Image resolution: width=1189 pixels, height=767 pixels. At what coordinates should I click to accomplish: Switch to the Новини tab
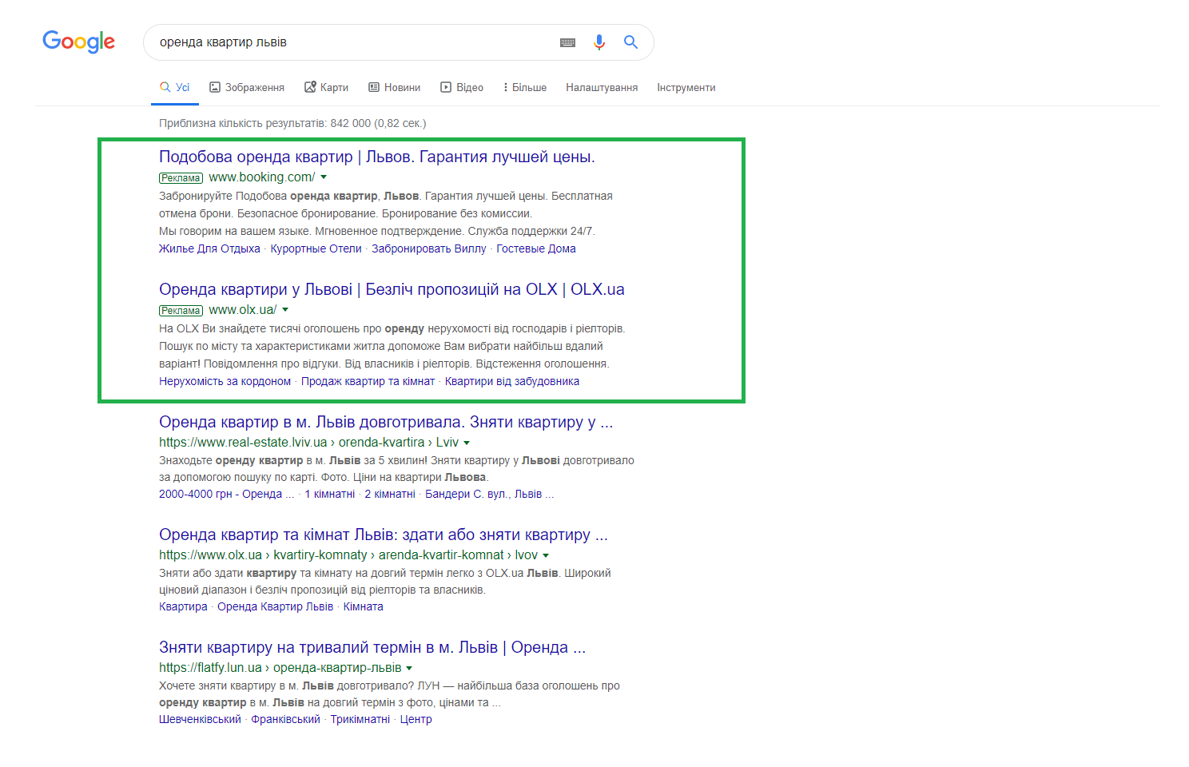tap(394, 87)
